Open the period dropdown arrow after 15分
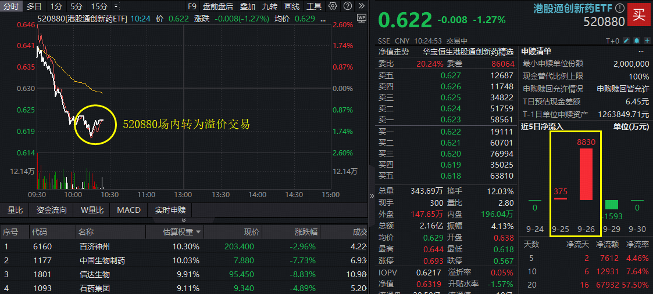The width and height of the screenshot is (653, 294). point(116,6)
